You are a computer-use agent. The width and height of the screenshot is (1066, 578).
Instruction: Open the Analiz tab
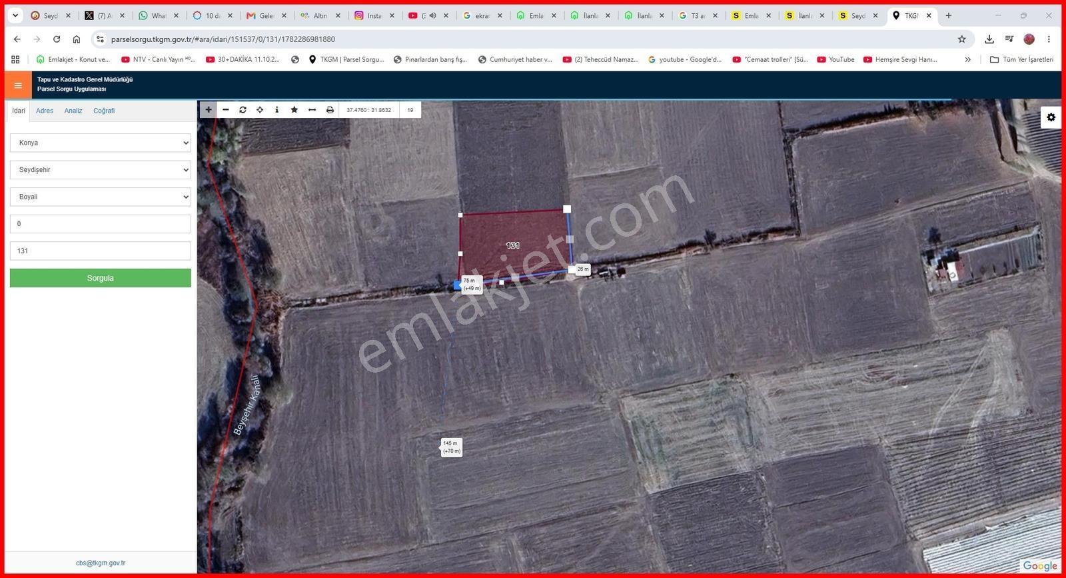73,111
